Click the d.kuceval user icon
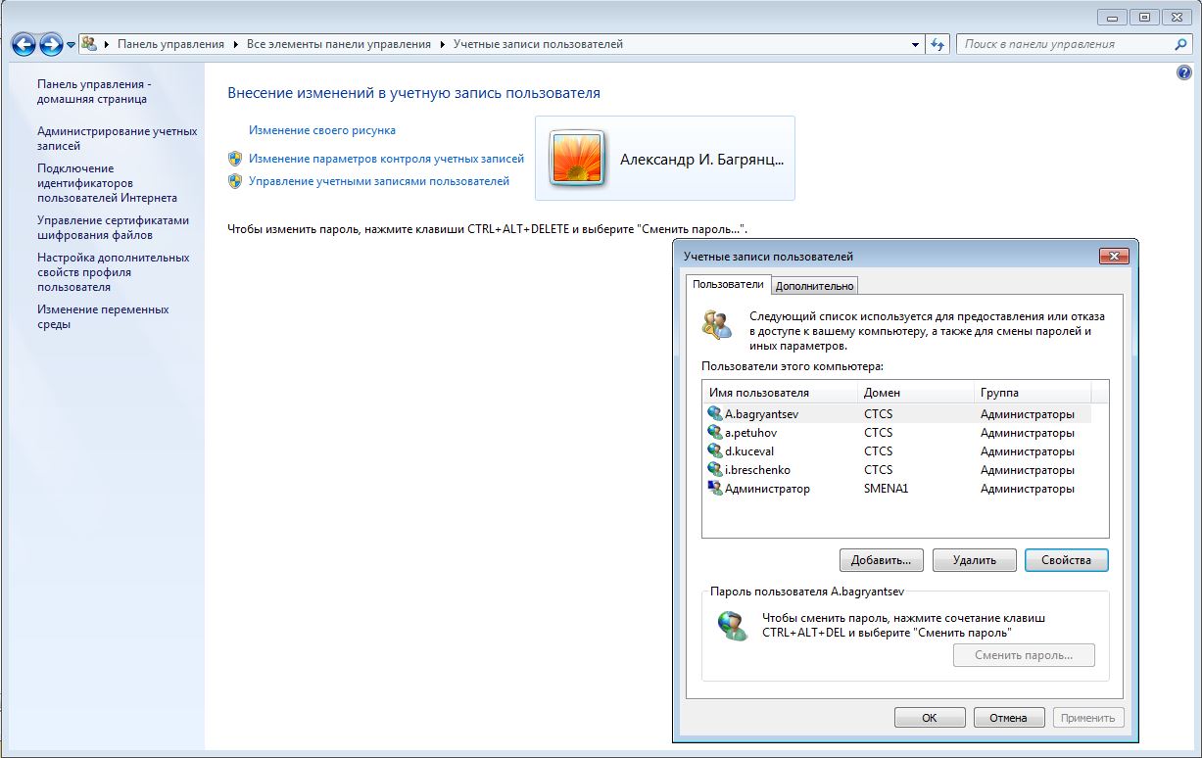Image resolution: width=1202 pixels, height=758 pixels. pos(714,451)
